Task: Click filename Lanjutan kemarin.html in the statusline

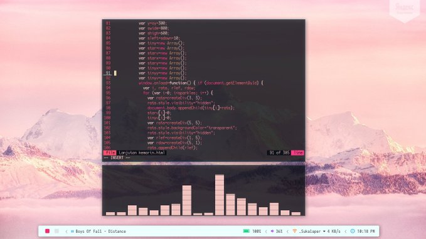Action: [142, 153]
